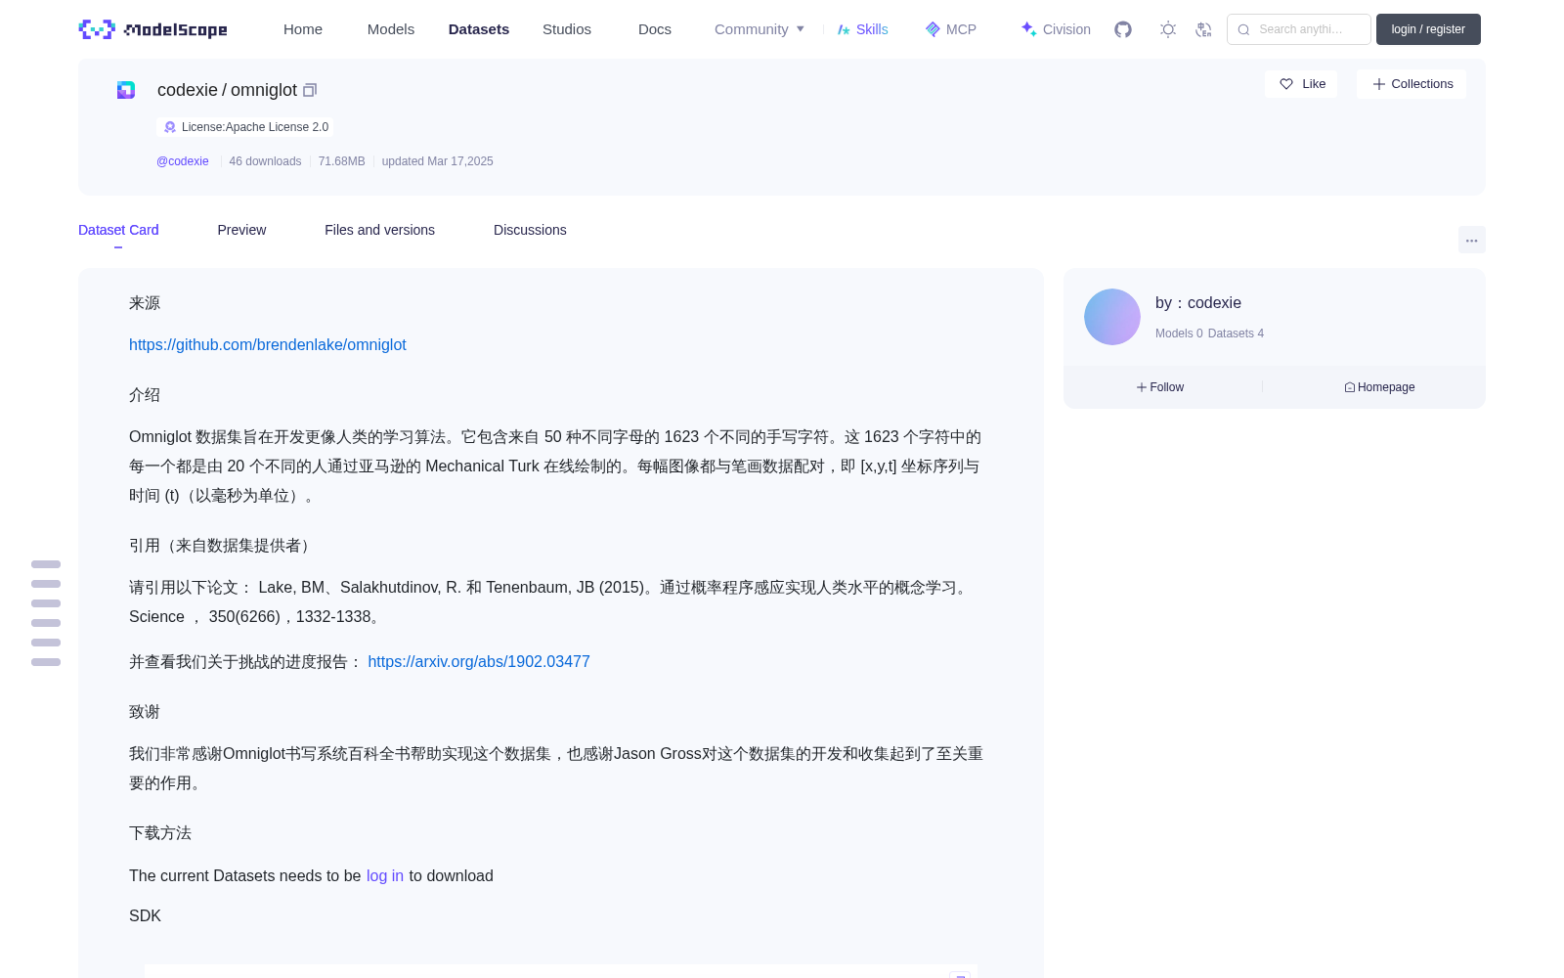Click the 介绍 heading
This screenshot has height=978, width=1564.
[x=145, y=395]
